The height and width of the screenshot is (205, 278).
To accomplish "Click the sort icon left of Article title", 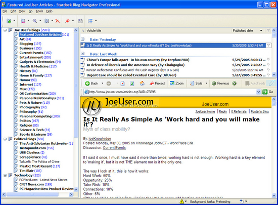I will tap(83, 31).
